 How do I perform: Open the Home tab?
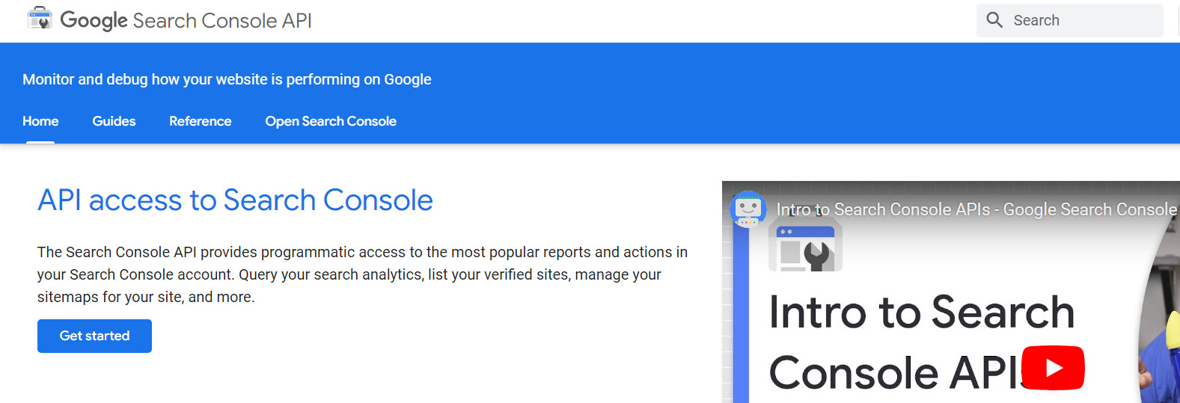[x=40, y=121]
